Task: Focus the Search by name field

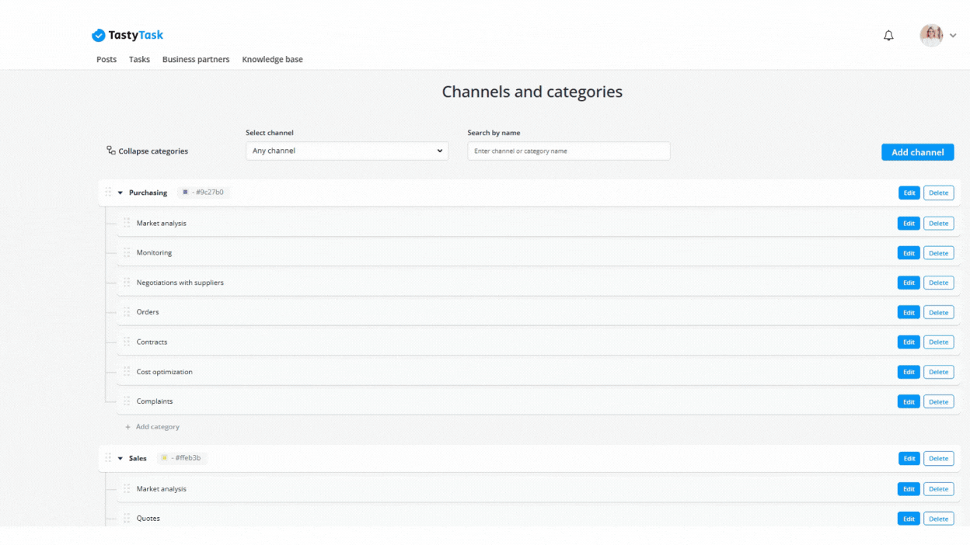Action: 569,151
